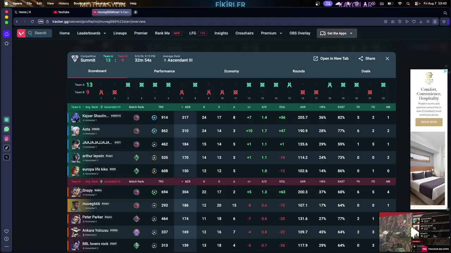Open the Rank Me nav link
451x253 pixels.
pyautogui.click(x=168, y=33)
